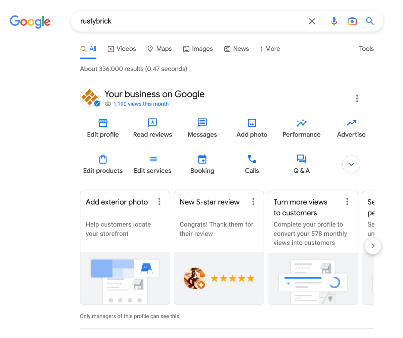Screen dimensions: 403x338
Task: Click the five gold stars rating
Action: (232, 278)
